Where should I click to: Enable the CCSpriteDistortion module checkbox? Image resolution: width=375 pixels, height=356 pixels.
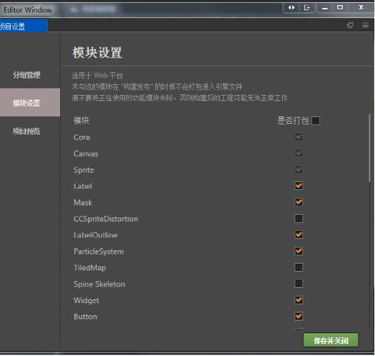(299, 218)
